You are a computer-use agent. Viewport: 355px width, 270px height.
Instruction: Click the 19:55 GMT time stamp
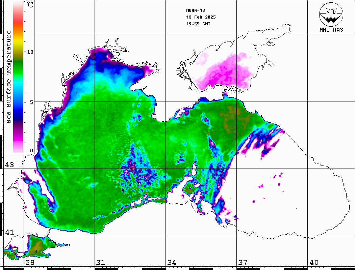(x=198, y=24)
